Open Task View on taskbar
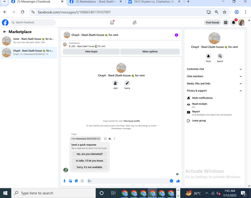This screenshot has height=198, width=251. point(113,193)
